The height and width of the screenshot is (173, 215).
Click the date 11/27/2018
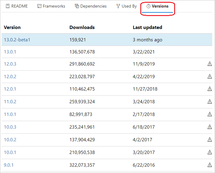(145, 89)
